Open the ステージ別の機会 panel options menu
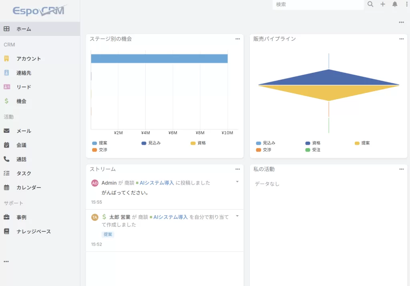This screenshot has height=286, width=410. [x=238, y=39]
